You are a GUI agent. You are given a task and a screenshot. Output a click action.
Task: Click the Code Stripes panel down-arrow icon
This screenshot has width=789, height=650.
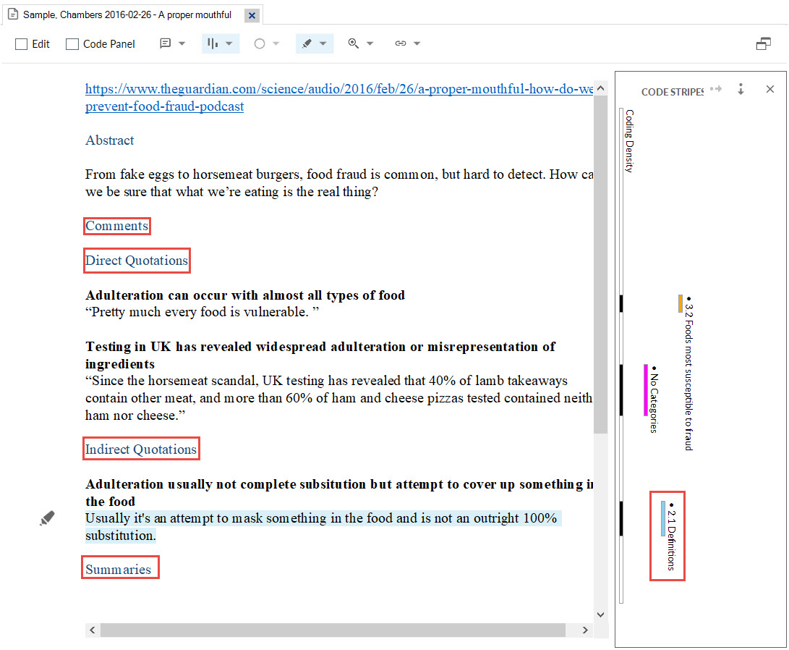[741, 89]
